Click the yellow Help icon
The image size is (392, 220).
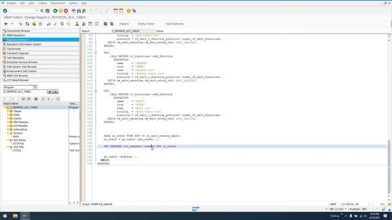coord(129,11)
